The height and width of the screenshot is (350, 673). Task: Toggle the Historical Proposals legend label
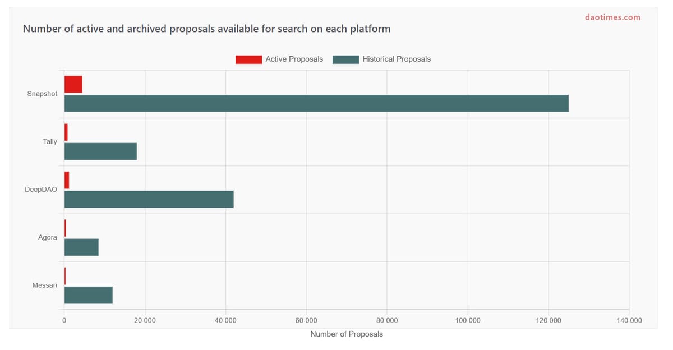click(x=397, y=59)
